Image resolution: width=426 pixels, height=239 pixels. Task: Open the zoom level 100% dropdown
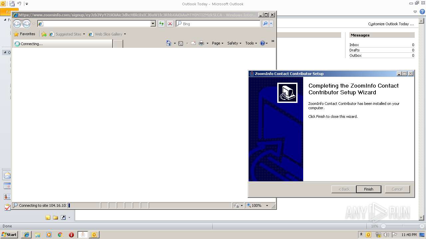point(267,205)
